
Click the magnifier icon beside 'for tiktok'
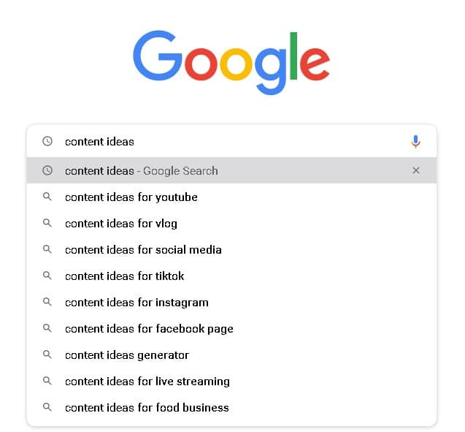[47, 276]
